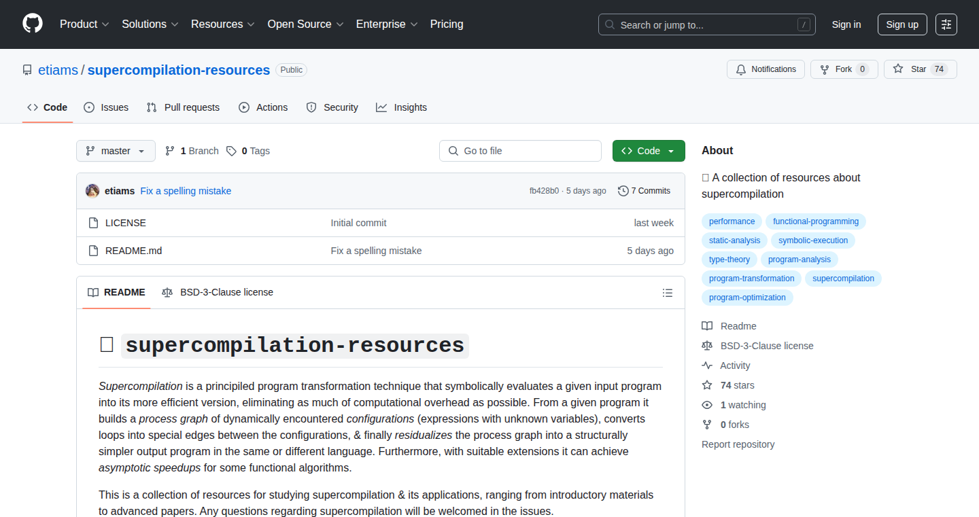Select the program-transformation topic tag
The height and width of the screenshot is (517, 979).
pos(752,279)
